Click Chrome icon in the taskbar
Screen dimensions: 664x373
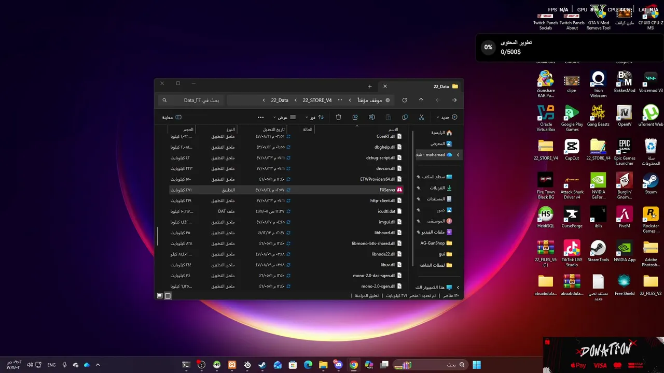353,365
